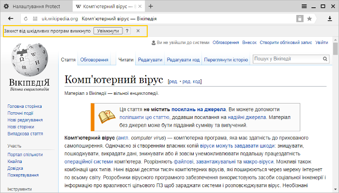Click the Wikipedia W favicon on tab
The height and width of the screenshot is (193, 339).
(x=78, y=6)
